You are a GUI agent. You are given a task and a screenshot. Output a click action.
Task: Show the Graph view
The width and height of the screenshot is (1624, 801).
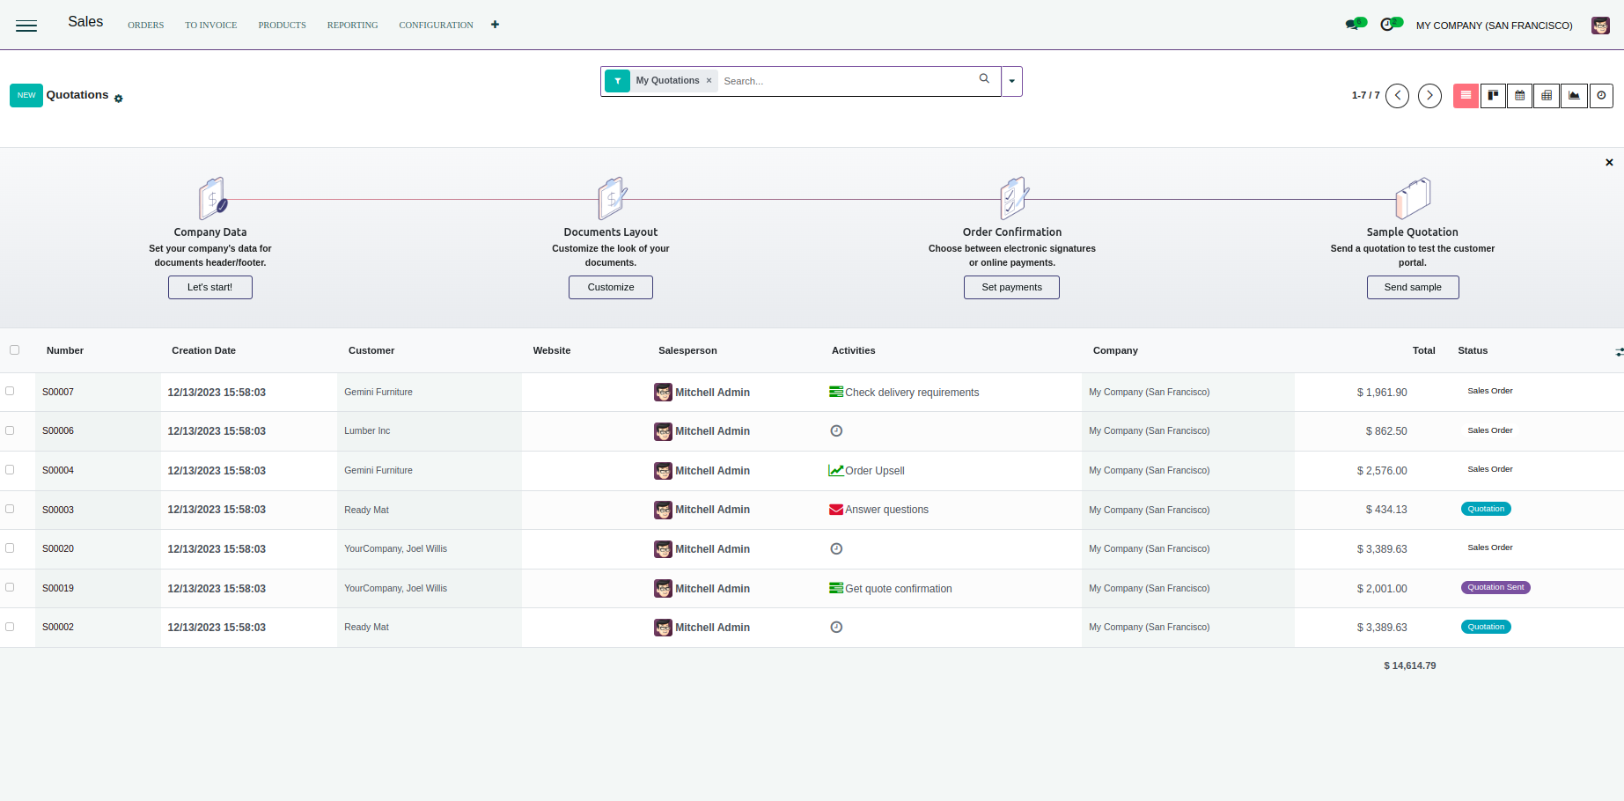click(1574, 96)
